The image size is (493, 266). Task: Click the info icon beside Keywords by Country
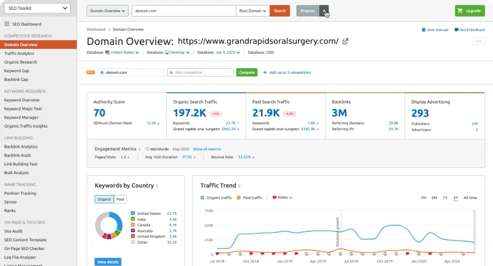(157, 186)
